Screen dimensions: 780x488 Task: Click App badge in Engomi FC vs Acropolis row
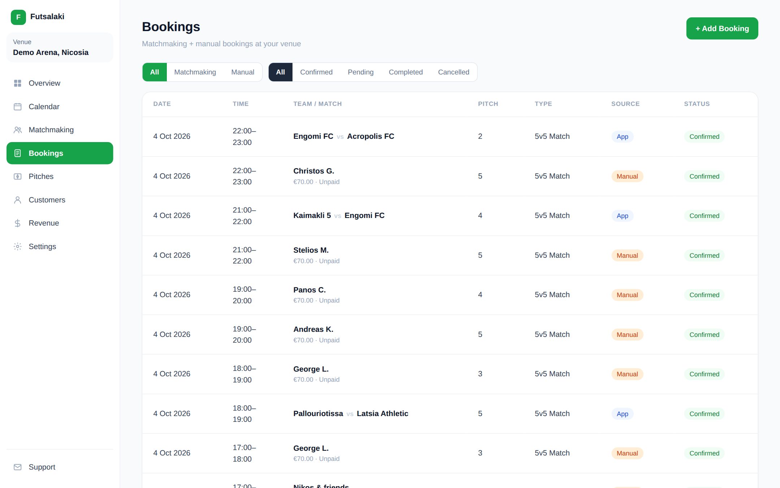point(622,137)
